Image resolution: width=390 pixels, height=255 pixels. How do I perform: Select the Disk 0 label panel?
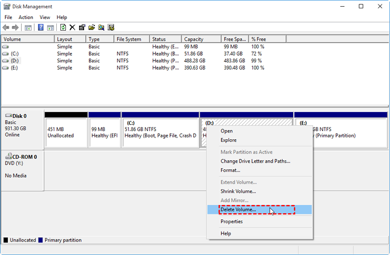point(22,129)
